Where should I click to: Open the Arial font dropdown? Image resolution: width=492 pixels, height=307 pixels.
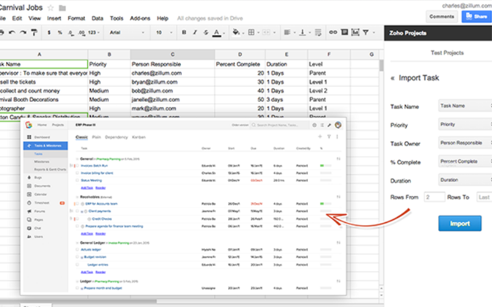click(127, 33)
